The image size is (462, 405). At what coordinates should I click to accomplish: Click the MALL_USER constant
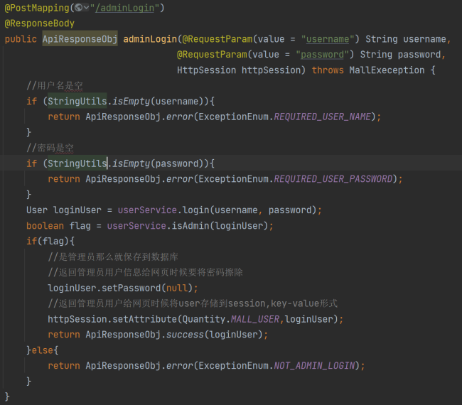tap(255, 319)
